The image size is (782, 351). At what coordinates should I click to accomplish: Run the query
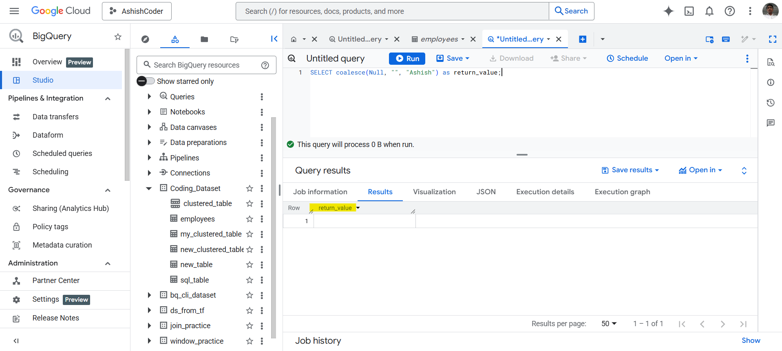(407, 59)
